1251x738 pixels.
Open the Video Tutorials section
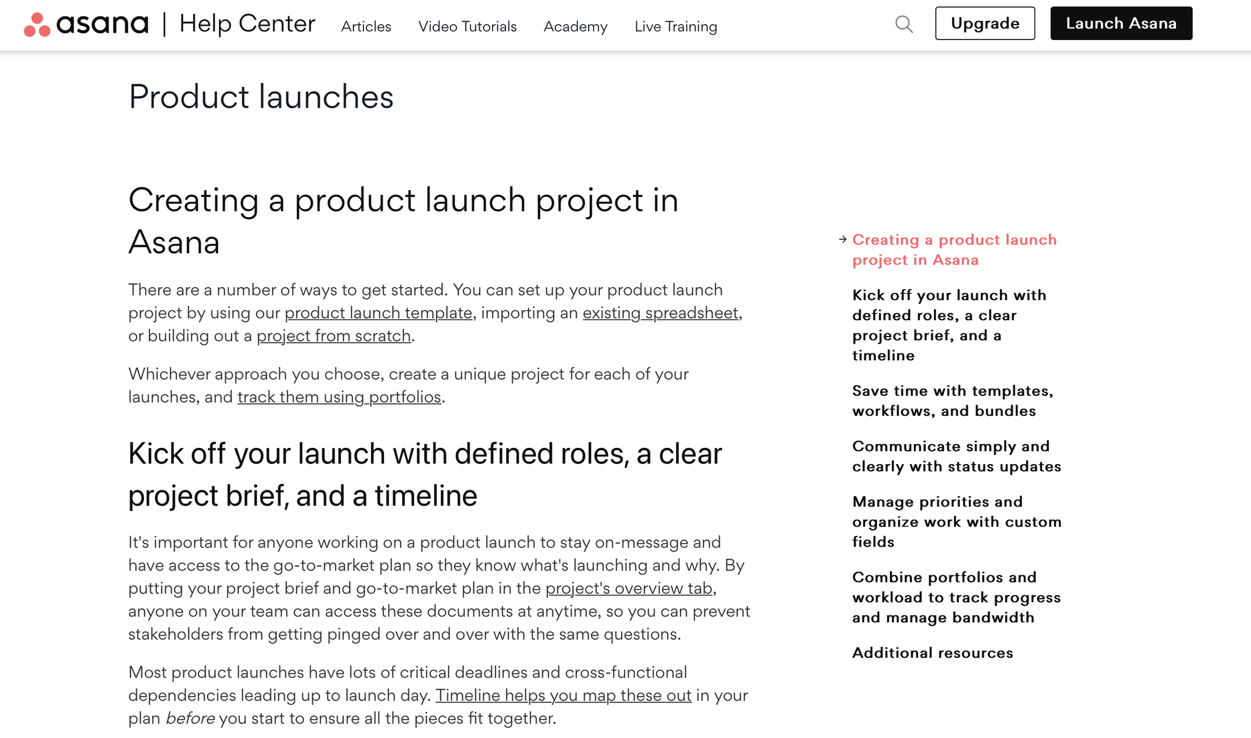[467, 27]
